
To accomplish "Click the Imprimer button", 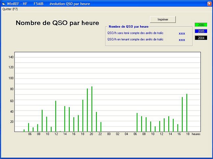I will [163, 19].
